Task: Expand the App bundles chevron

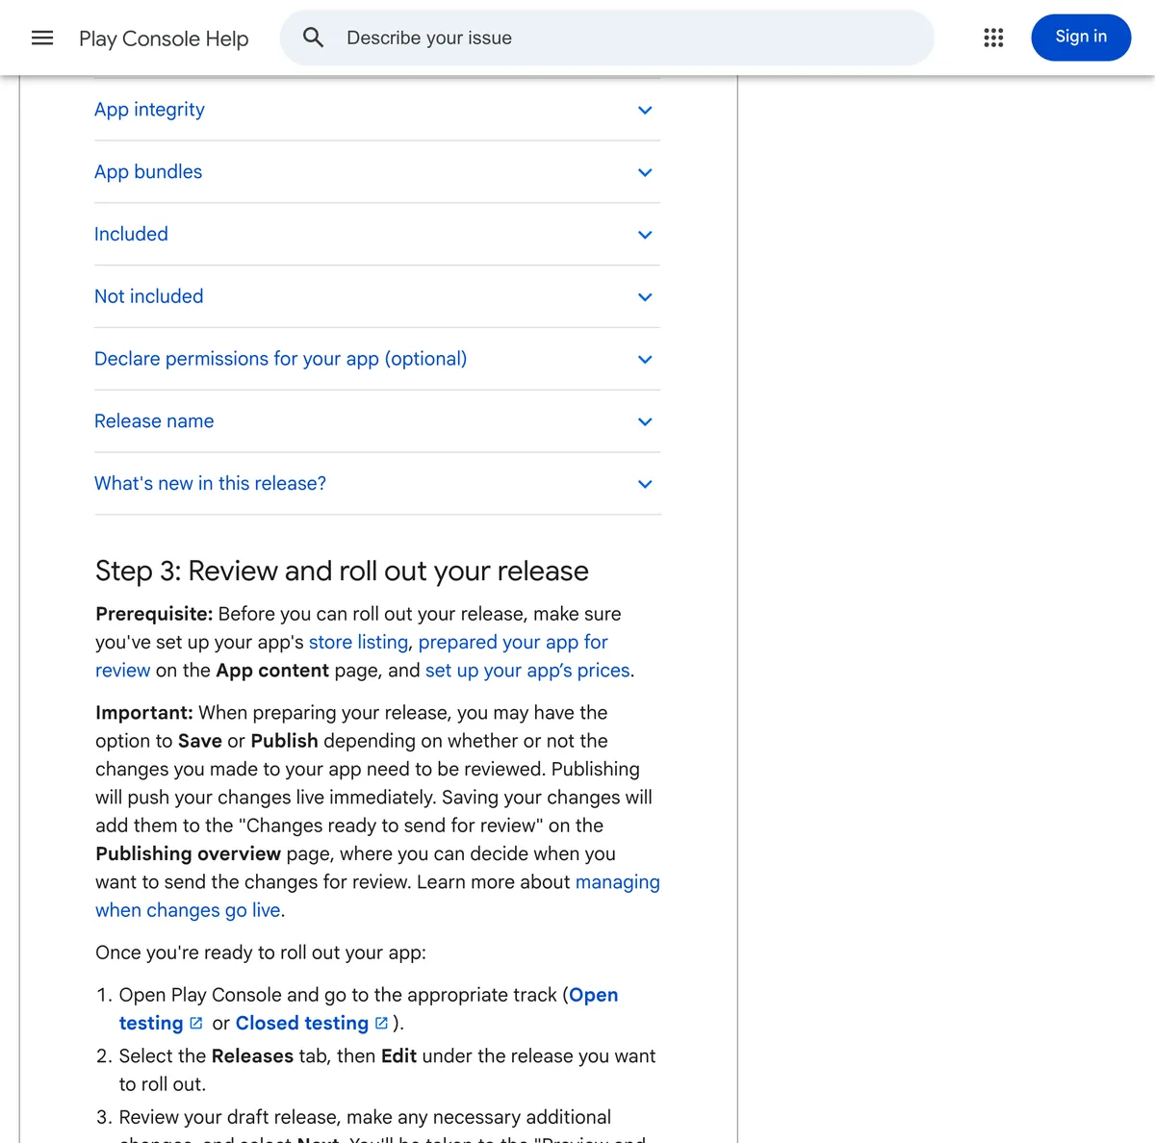Action: [x=645, y=172]
